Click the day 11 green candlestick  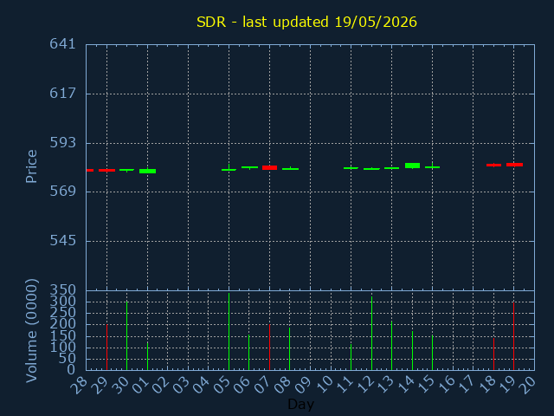click(x=351, y=168)
